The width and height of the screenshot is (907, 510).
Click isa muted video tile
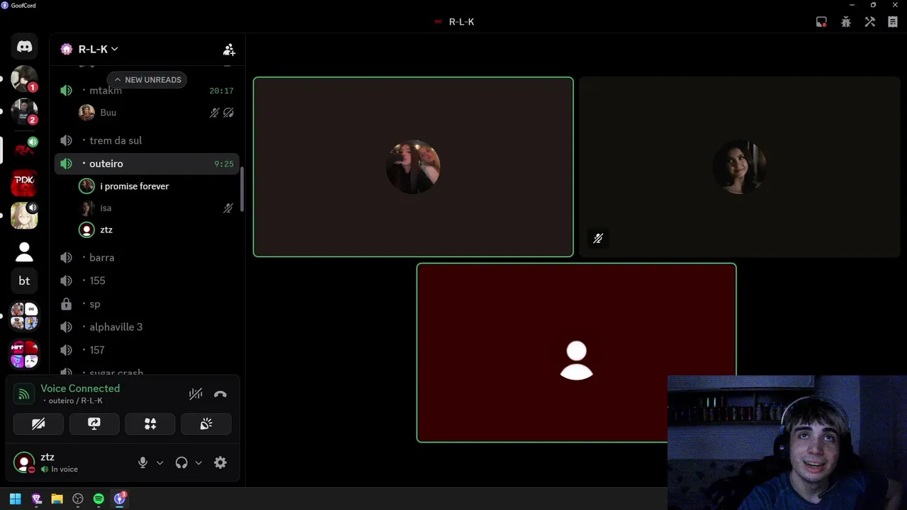pyautogui.click(x=739, y=167)
